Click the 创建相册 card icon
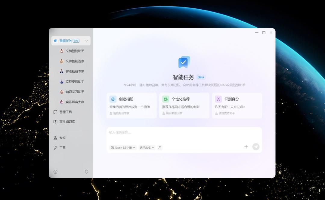Screen dimensions: 325x200 tap(113, 99)
